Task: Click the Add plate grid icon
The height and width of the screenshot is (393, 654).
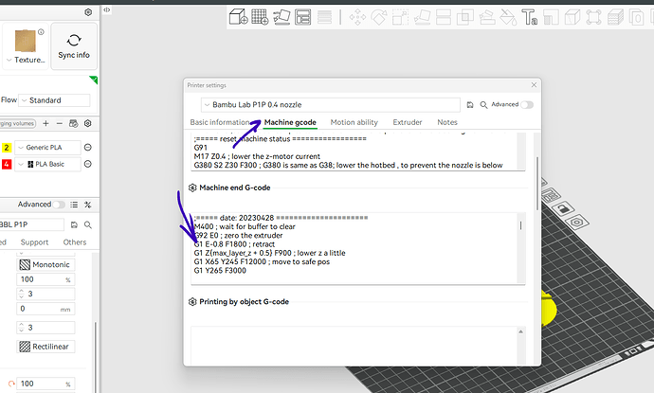Action: (260, 17)
